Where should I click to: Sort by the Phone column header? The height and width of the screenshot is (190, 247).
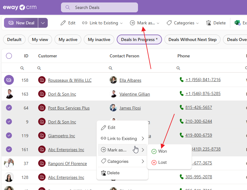(184, 56)
